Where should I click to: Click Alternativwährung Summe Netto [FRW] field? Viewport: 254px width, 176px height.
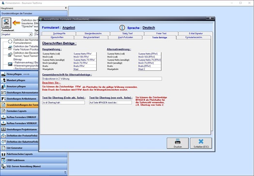pos(149,54)
